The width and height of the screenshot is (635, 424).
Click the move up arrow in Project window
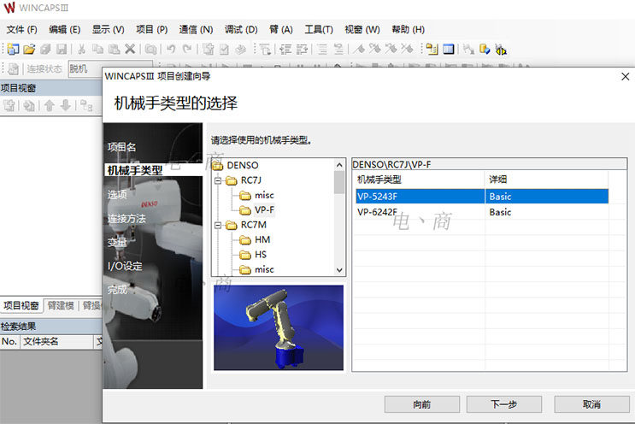[x=50, y=106]
